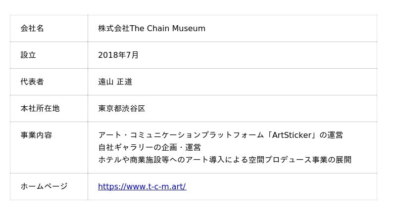Click the founding date 2018年7月
The height and width of the screenshot is (215, 396).
[x=118, y=55]
